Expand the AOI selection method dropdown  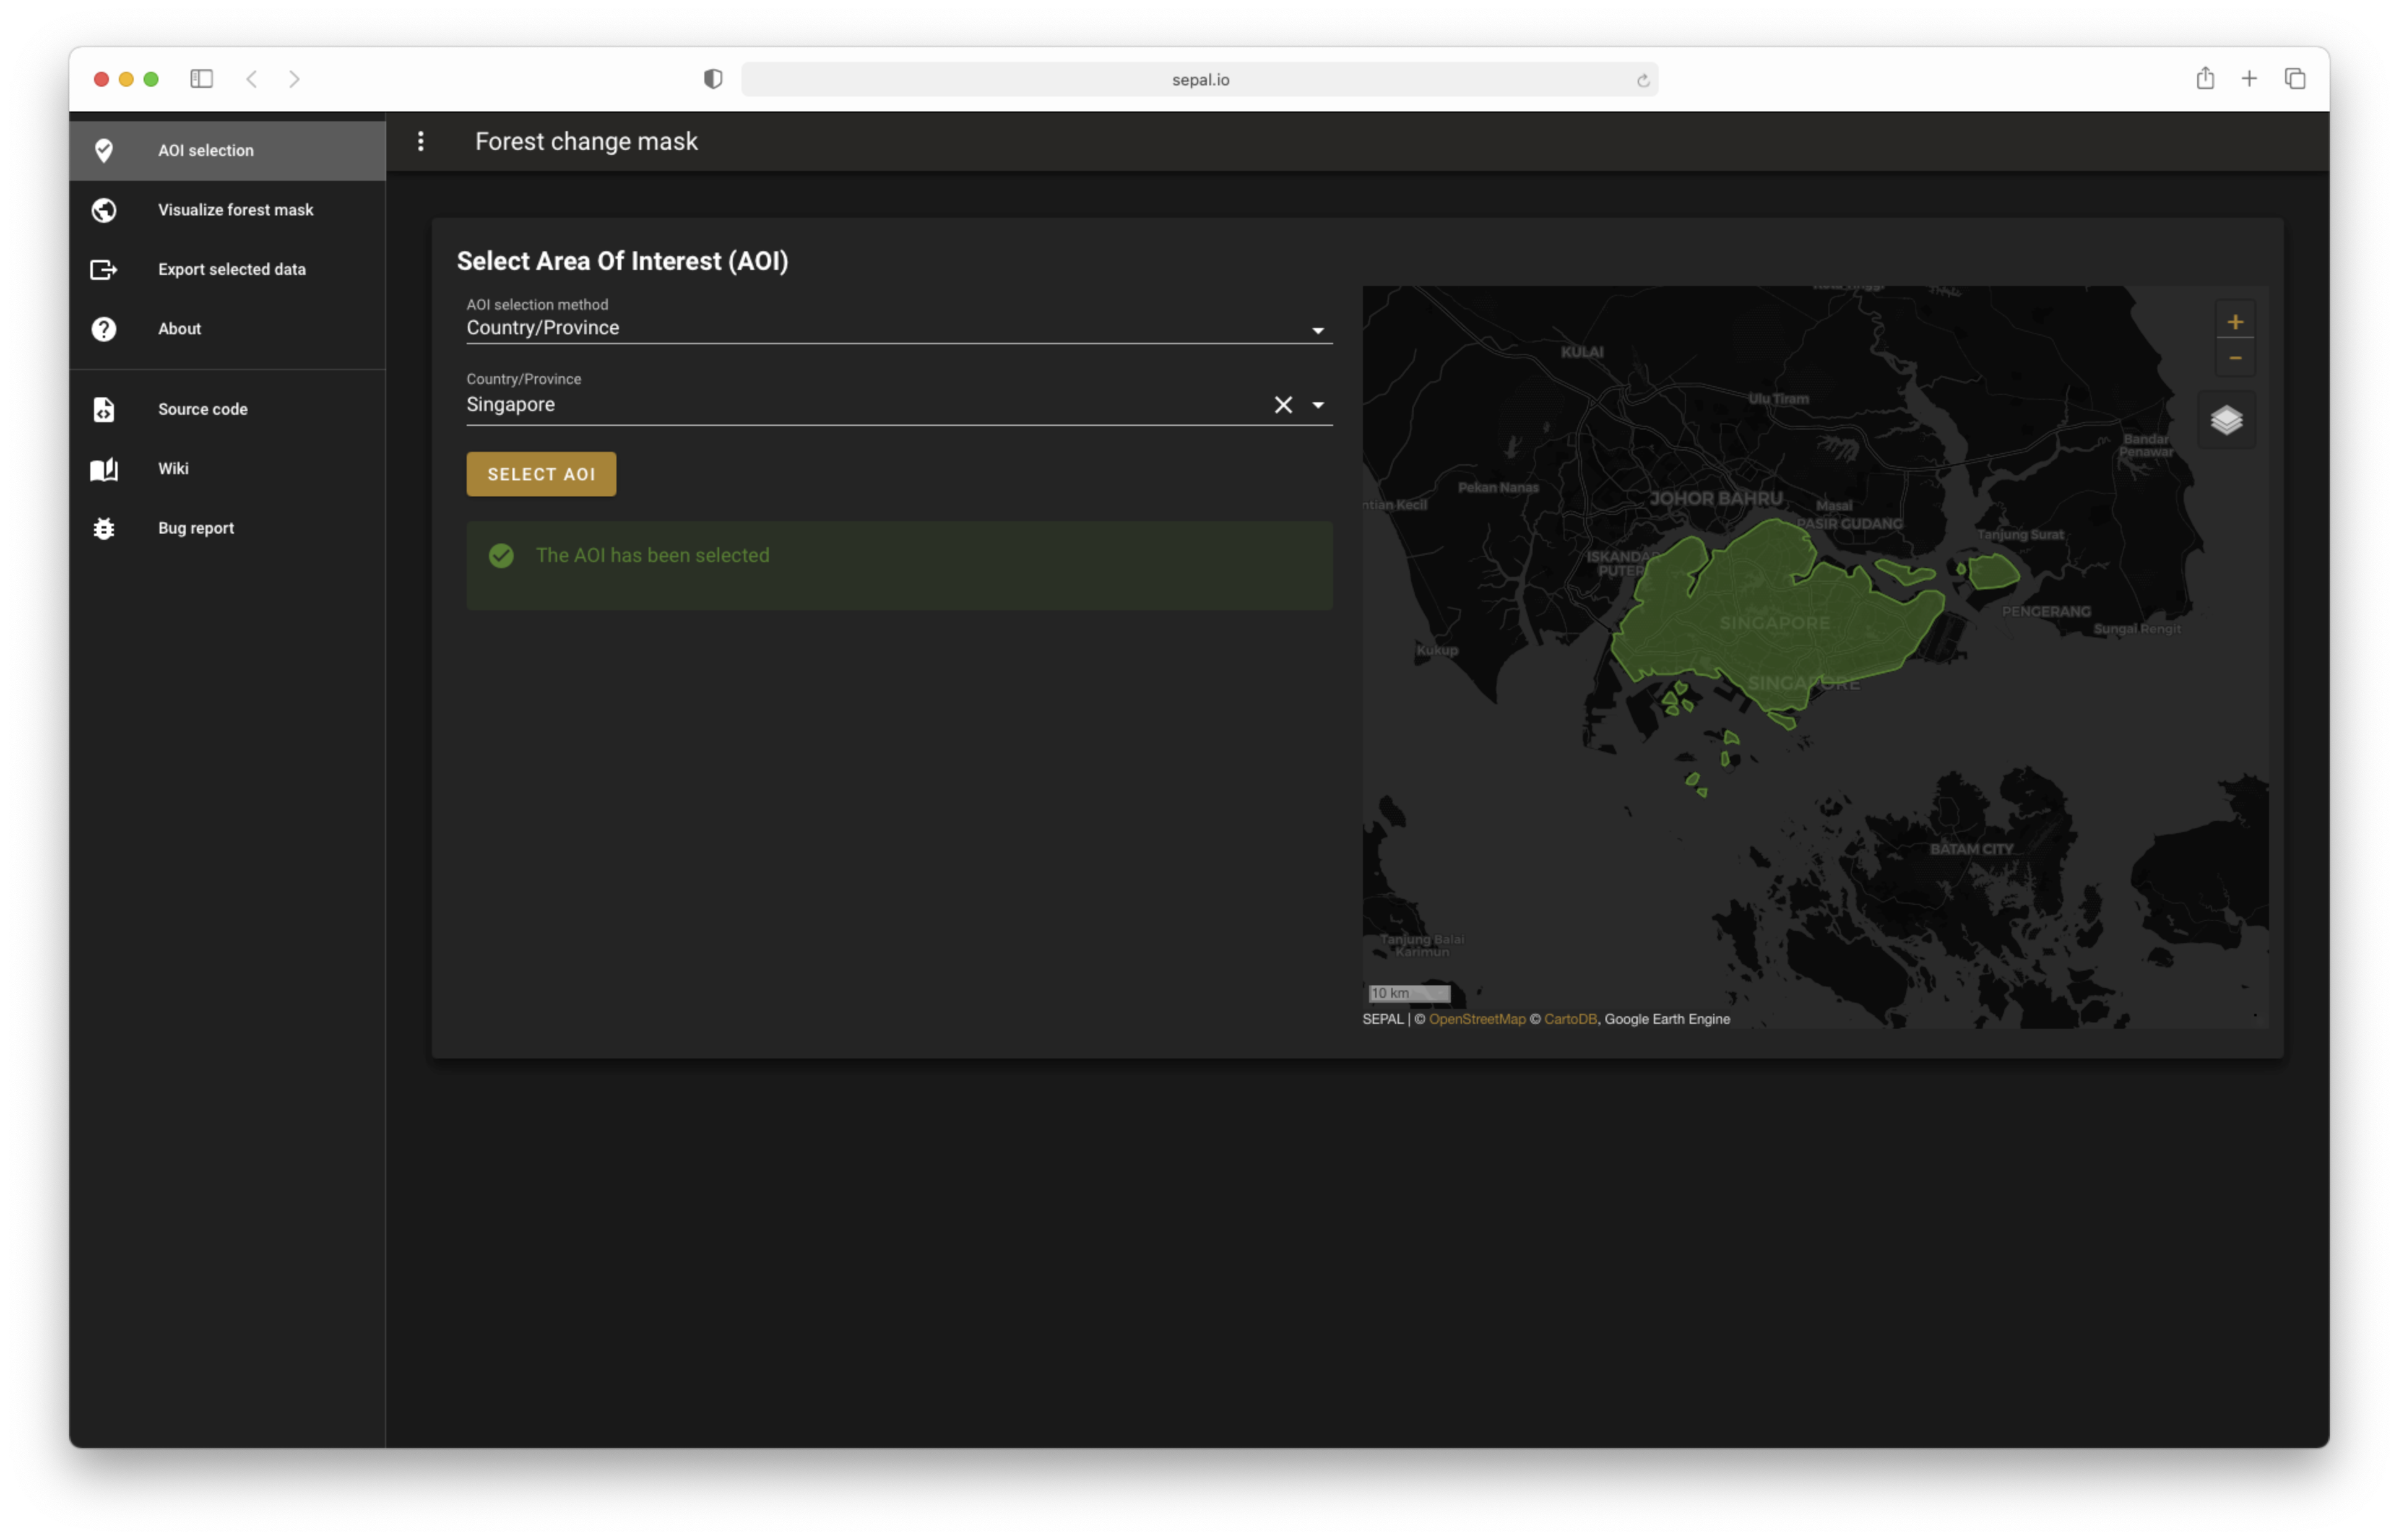(x=1317, y=330)
